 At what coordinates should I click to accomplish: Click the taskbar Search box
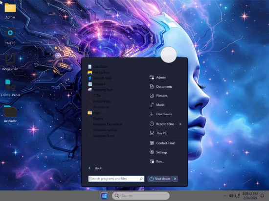pos(141,196)
